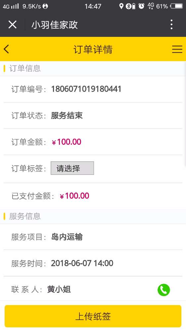Viewport: 186px width, 332px height.
Task: Tap the alarm clock status icon
Action: click(141, 6)
